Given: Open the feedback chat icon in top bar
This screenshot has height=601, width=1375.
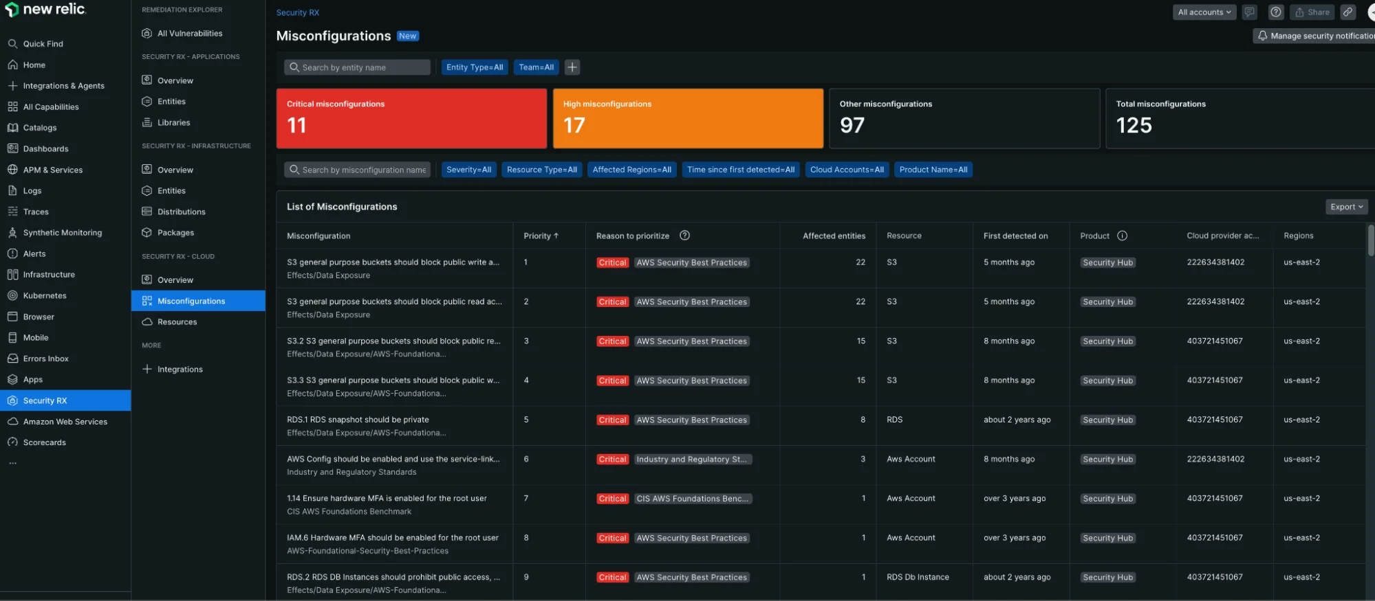Looking at the screenshot, I should click(x=1250, y=12).
